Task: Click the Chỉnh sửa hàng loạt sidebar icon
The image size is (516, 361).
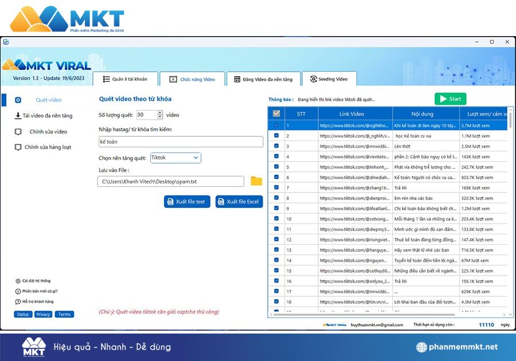Action: (18, 147)
